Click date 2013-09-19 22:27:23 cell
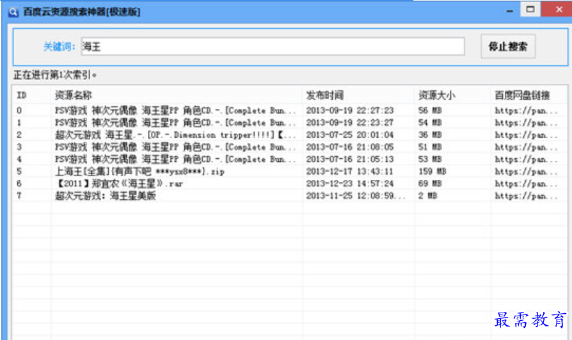 click(x=349, y=110)
